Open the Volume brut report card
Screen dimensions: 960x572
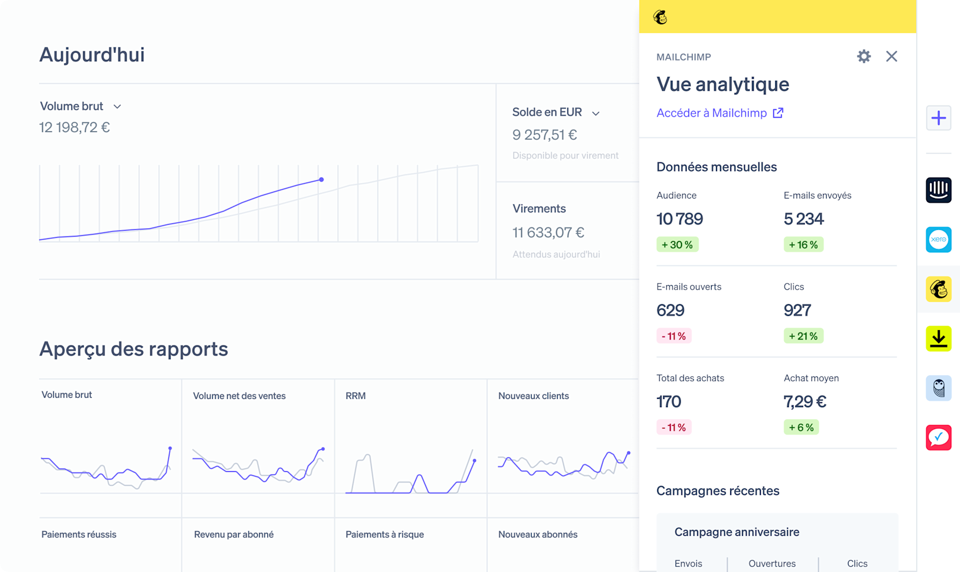click(x=110, y=448)
